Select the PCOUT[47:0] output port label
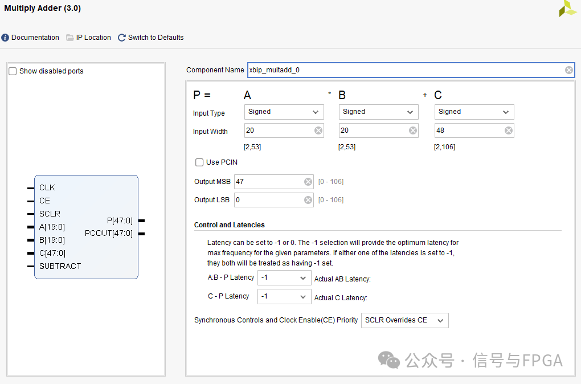This screenshot has height=384, width=581. (x=109, y=233)
